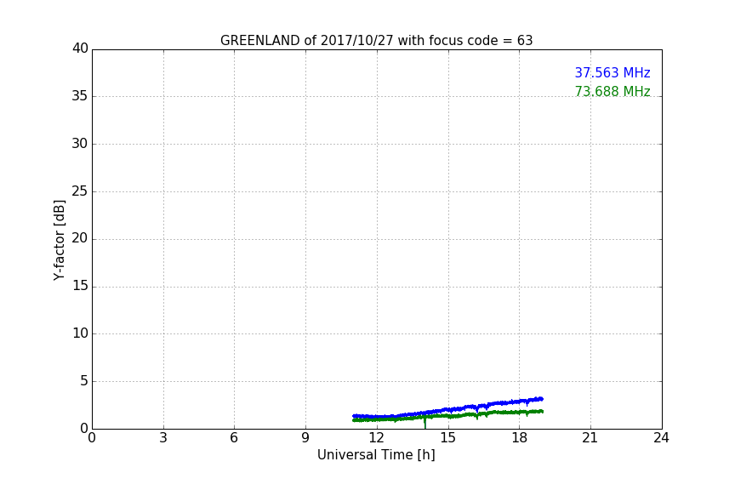The image size is (735, 490).
Task: Click the x-axis tick label 6
Action: (234, 438)
